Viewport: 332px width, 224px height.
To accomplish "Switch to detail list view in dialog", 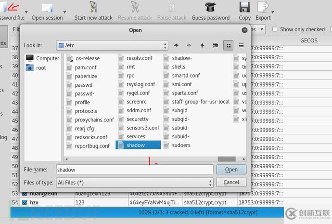I will click(241, 45).
